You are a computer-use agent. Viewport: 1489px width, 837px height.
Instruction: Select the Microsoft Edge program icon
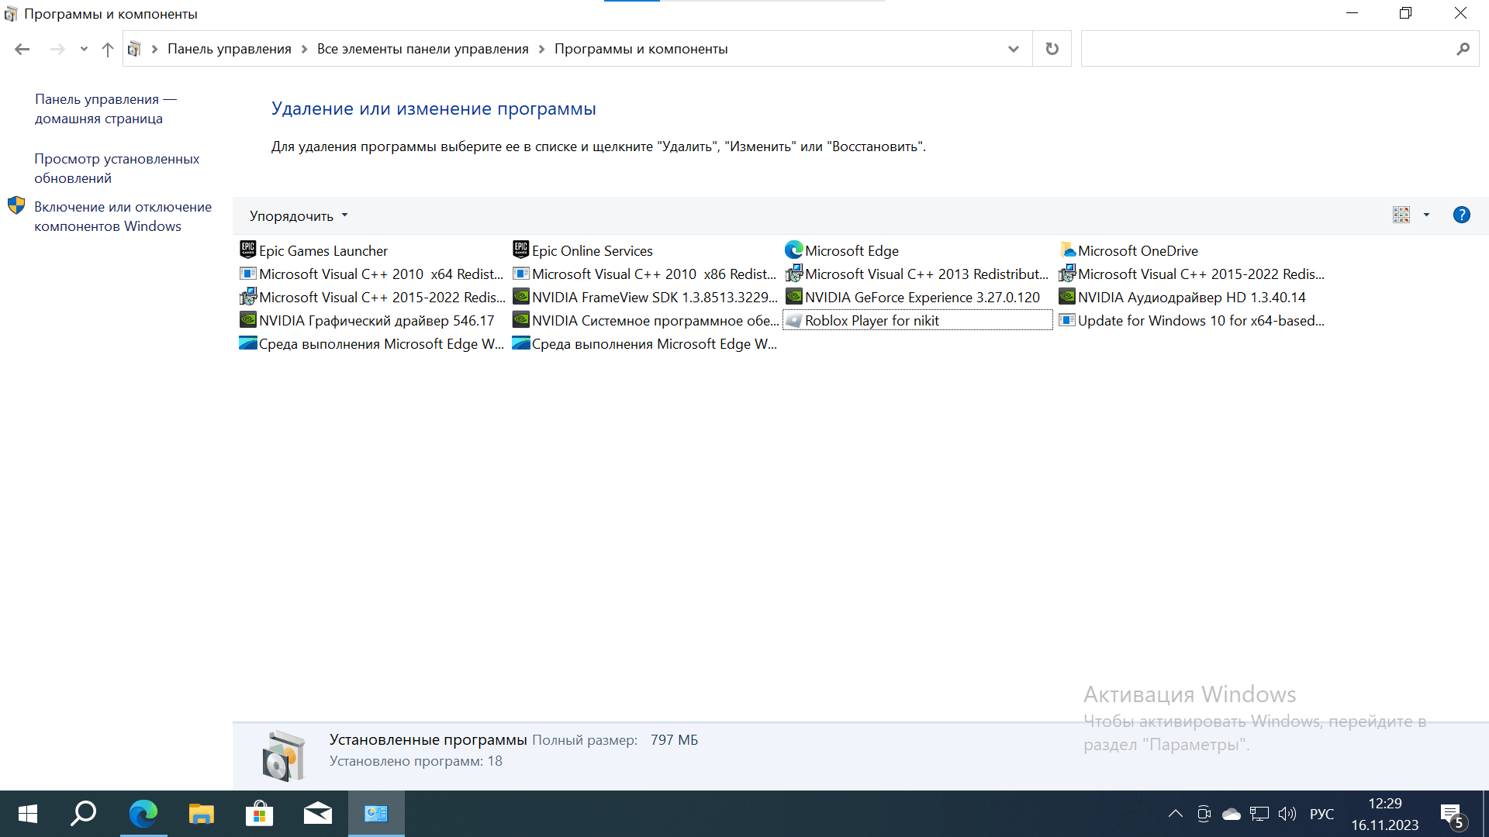pos(793,250)
